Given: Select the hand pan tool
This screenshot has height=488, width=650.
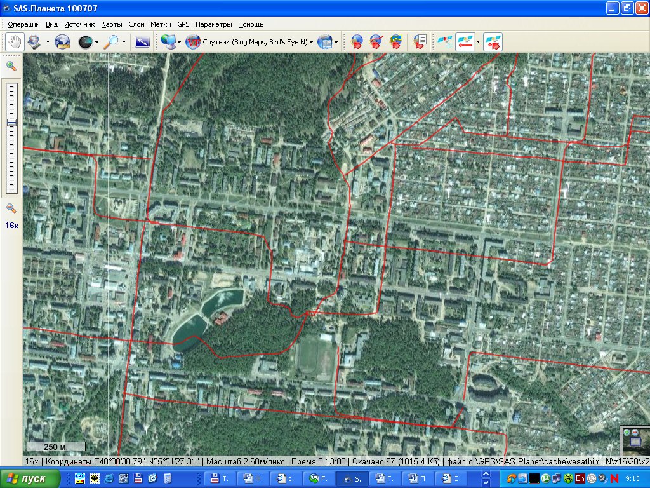Looking at the screenshot, I should click(15, 42).
